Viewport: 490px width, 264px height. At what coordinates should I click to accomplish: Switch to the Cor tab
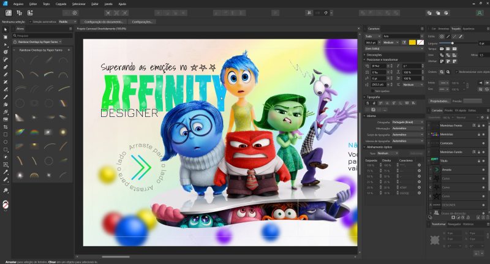coord(434,29)
